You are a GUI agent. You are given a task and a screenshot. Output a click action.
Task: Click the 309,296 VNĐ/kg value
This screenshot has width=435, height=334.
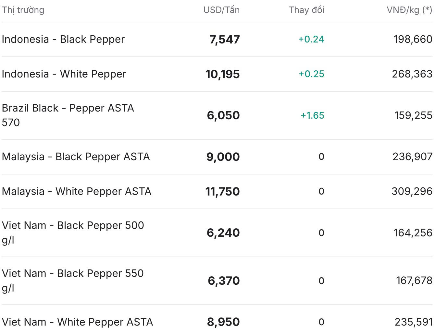pyautogui.click(x=412, y=191)
